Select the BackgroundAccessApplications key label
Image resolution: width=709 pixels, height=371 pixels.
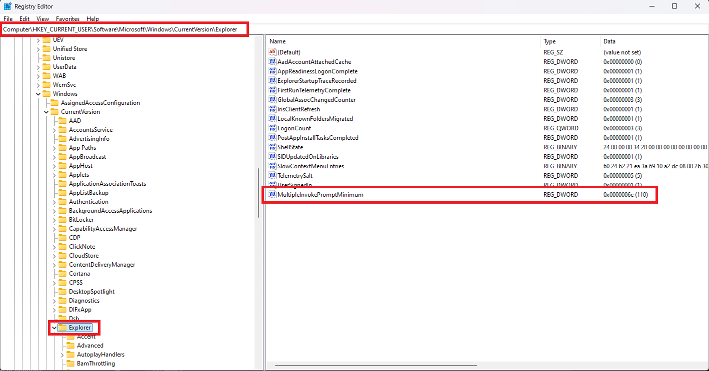pos(110,211)
